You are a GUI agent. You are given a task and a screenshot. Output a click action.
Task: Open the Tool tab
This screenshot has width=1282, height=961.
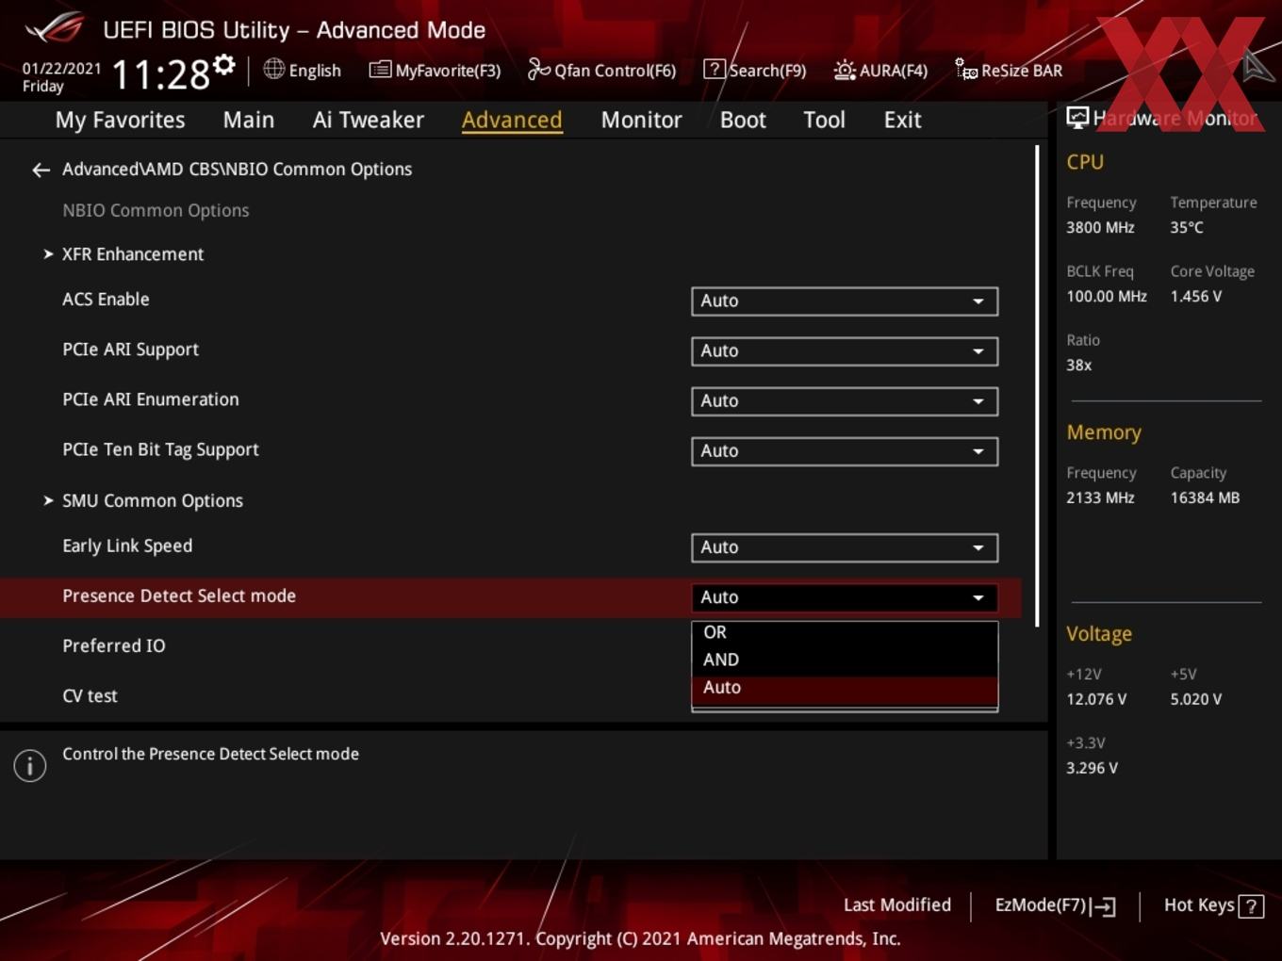[824, 120]
